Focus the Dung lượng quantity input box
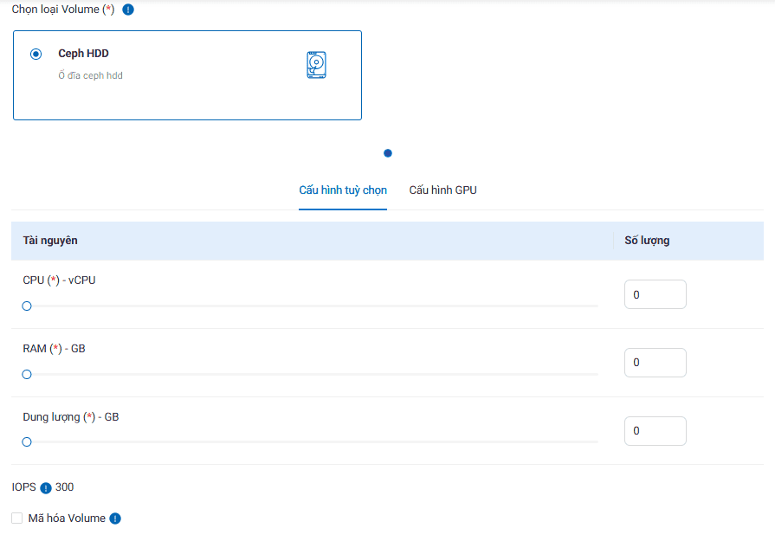Image resolution: width=775 pixels, height=541 pixels. point(655,431)
